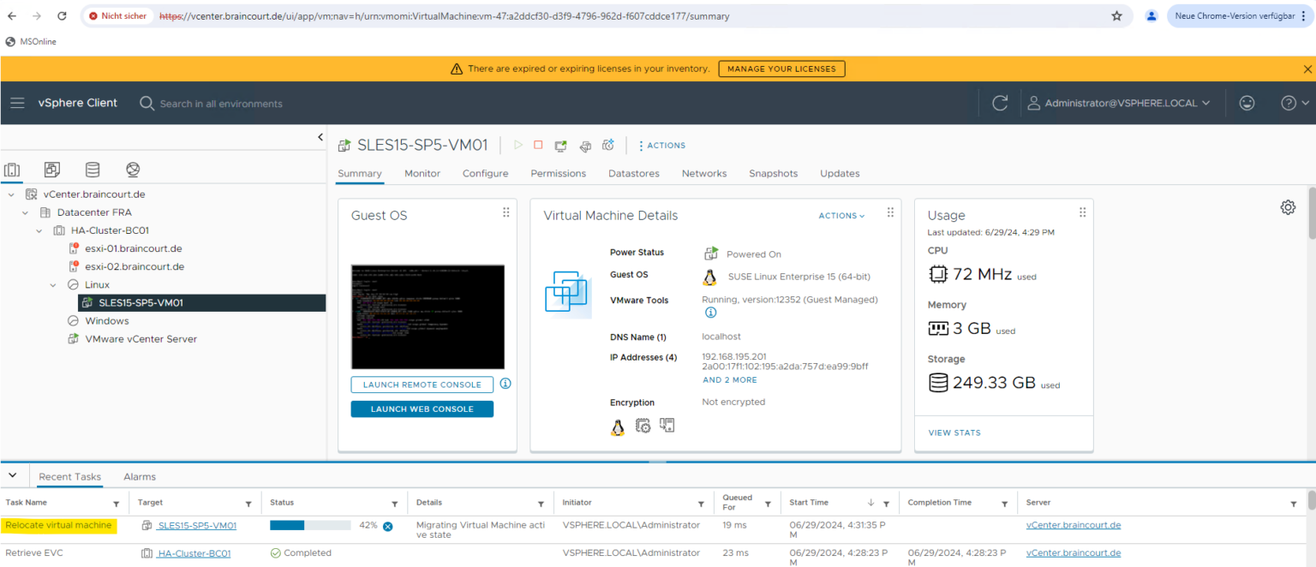This screenshot has height=567, width=1316.
Task: Refresh the vSphere Client inventory
Action: click(999, 102)
